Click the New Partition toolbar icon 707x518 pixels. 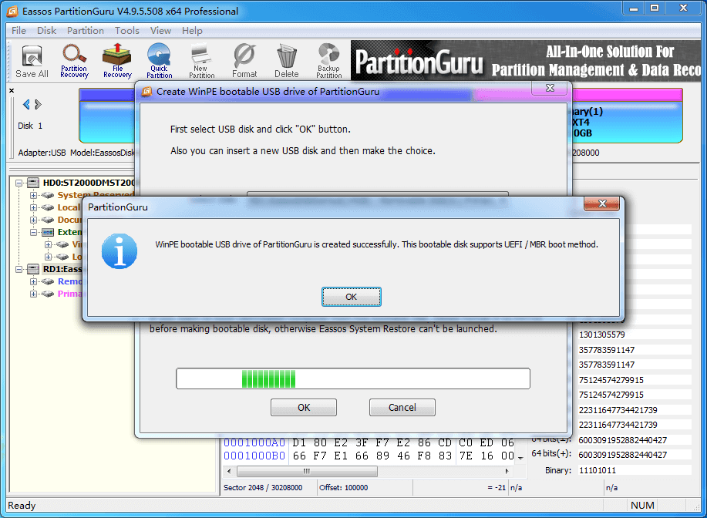[x=201, y=62]
